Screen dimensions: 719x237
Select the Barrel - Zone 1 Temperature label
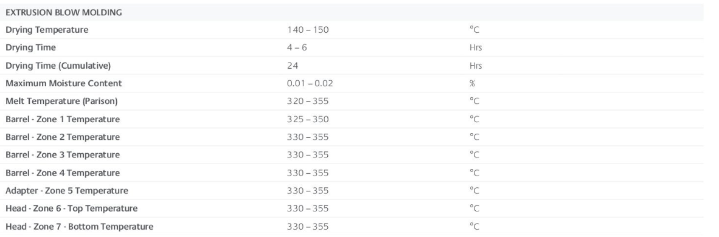coord(63,119)
